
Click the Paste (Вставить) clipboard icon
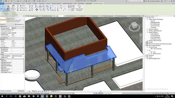tap(13, 7)
